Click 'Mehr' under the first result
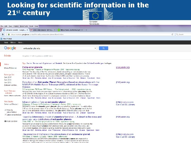This screenshot has width=191, height=143. pyautogui.click(x=98, y=78)
